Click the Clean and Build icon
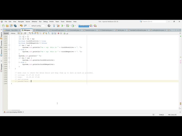The image size is (182, 136). click(58, 26)
